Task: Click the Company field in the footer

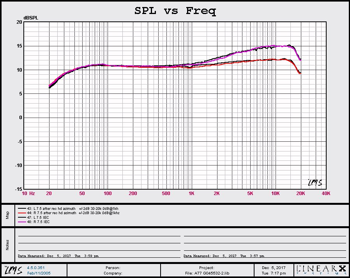Action: 113,273
